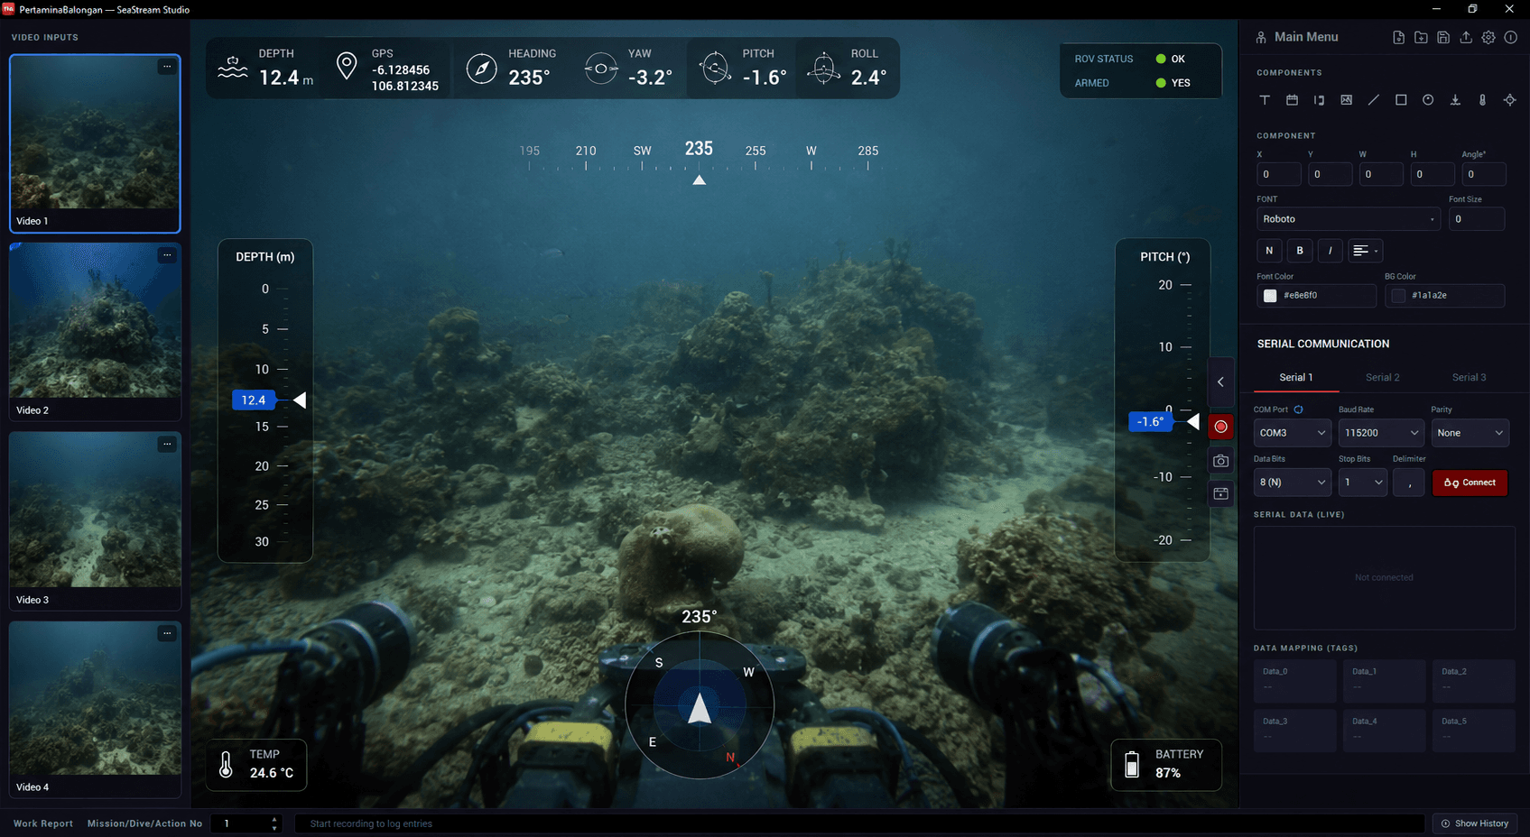Screen dimensions: 1530x837
Task: Toggle Italic (I) font style
Action: pyautogui.click(x=1331, y=251)
